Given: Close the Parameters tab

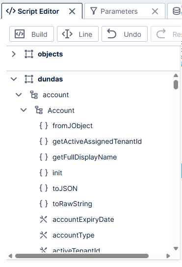Looking at the screenshot, I should (x=155, y=12).
